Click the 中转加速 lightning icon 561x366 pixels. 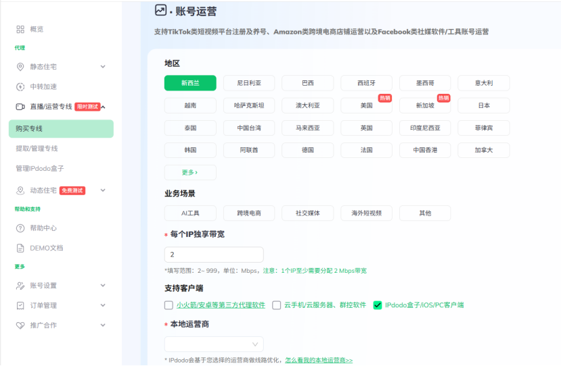point(20,86)
